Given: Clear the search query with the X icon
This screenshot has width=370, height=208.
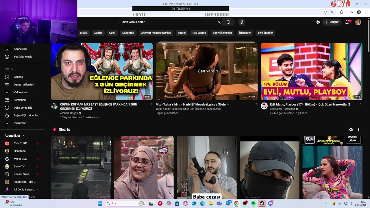Looking at the screenshot, I should 219,22.
